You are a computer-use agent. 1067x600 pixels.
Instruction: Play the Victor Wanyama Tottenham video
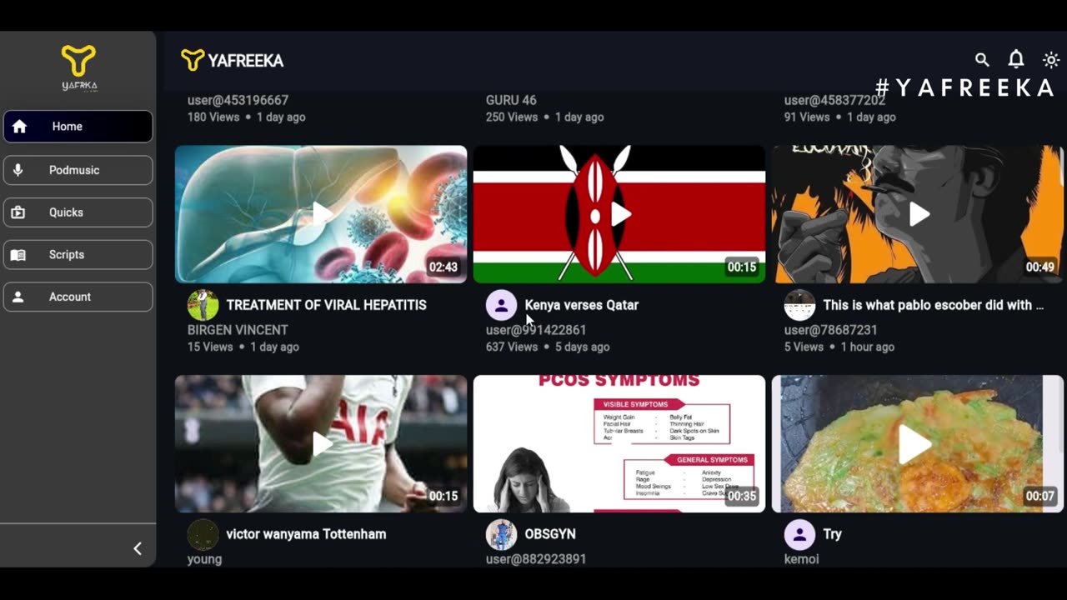[x=321, y=443]
